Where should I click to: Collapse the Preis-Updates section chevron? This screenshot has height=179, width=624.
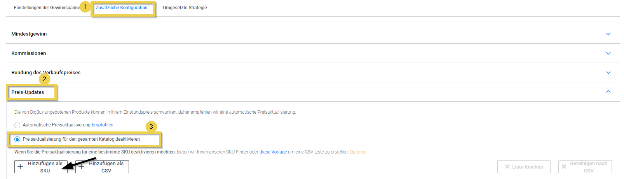(608, 92)
